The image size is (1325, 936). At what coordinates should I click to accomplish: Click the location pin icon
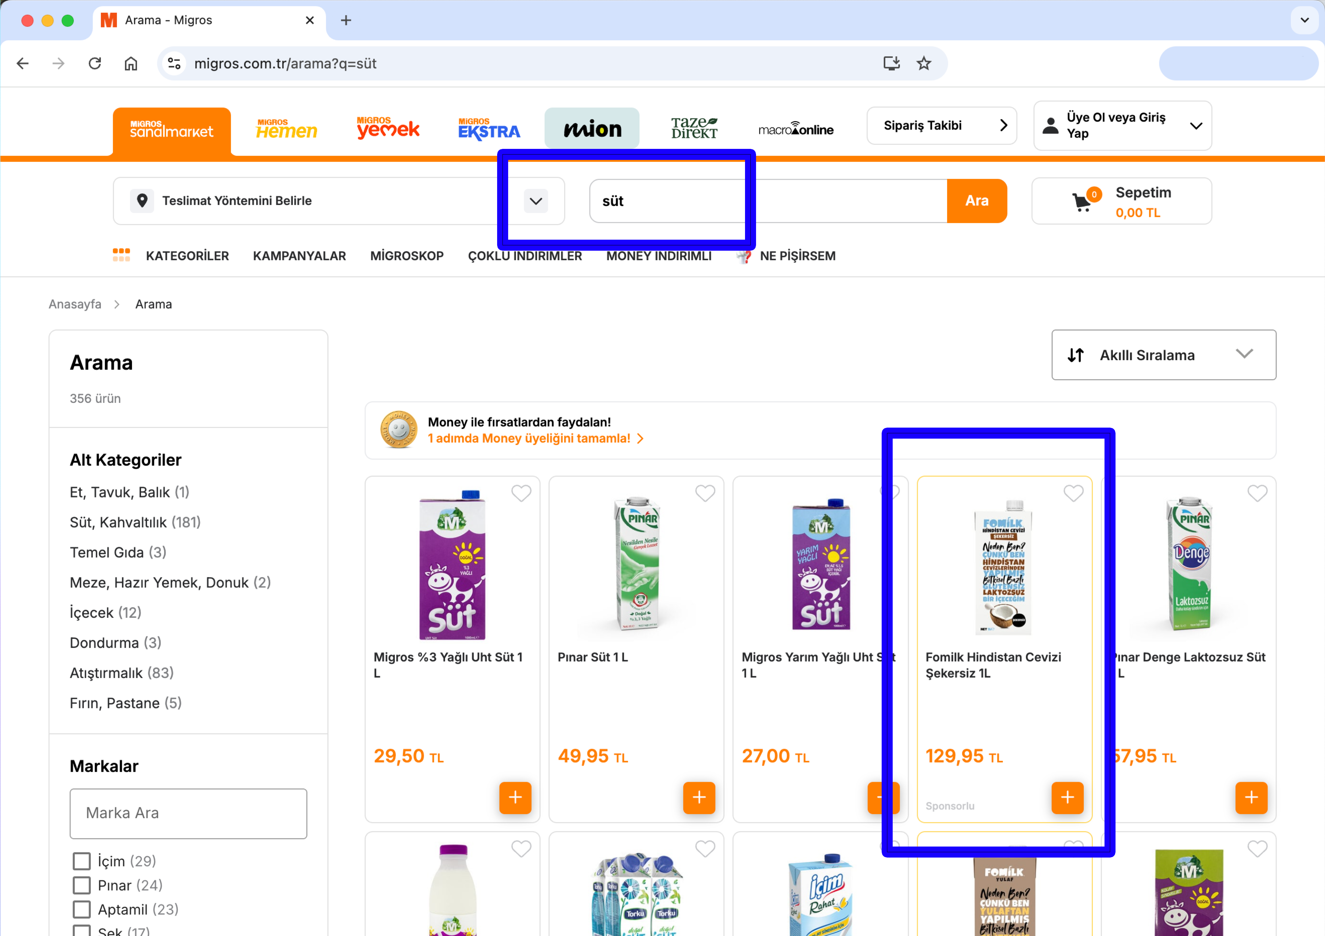coord(142,201)
